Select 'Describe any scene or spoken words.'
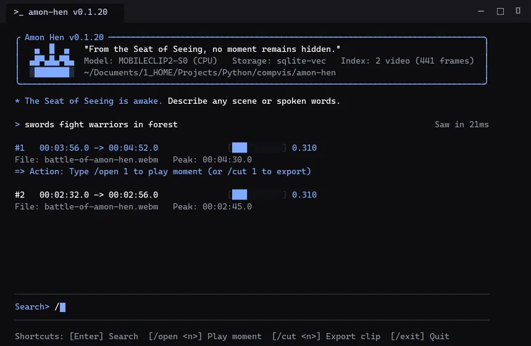The height and width of the screenshot is (346, 531). point(254,101)
